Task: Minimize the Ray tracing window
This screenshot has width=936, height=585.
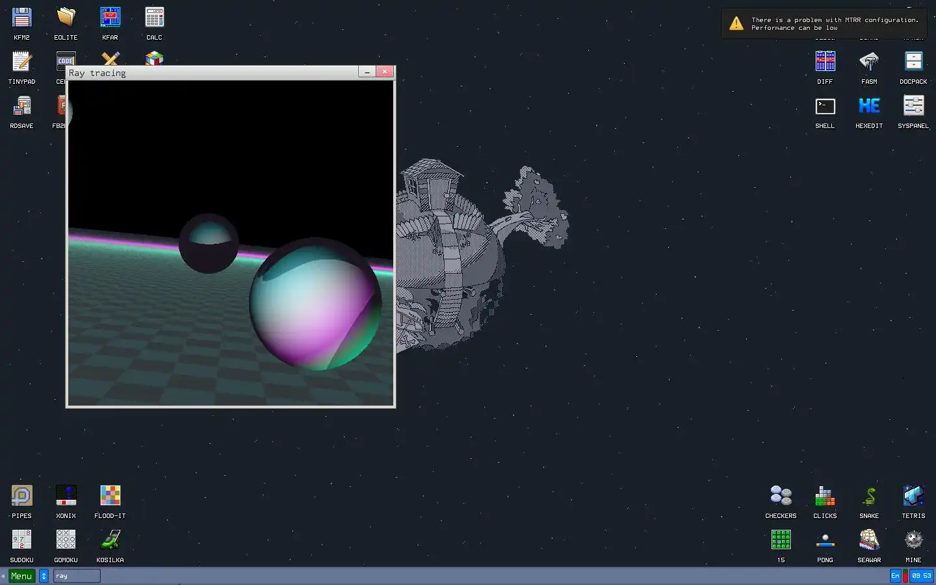Action: tap(367, 72)
